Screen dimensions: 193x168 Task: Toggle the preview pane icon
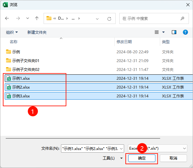click(x=174, y=32)
